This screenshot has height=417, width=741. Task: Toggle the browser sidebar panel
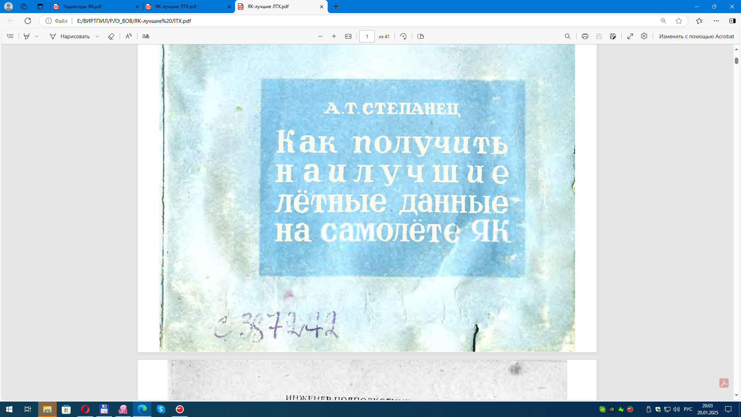tap(732, 21)
